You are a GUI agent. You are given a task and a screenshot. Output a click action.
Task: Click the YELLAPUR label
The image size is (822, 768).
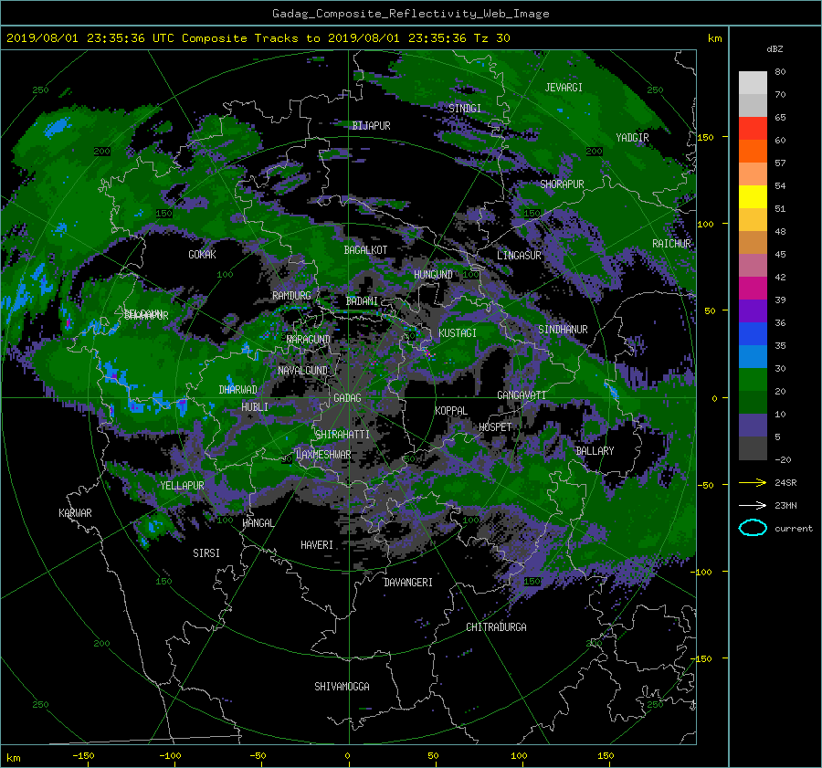[x=182, y=486]
